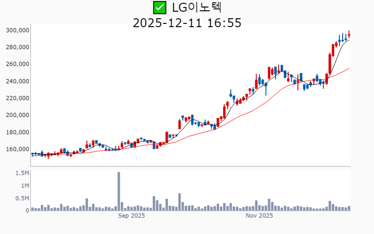Click the last volume bar at far right

349,208
